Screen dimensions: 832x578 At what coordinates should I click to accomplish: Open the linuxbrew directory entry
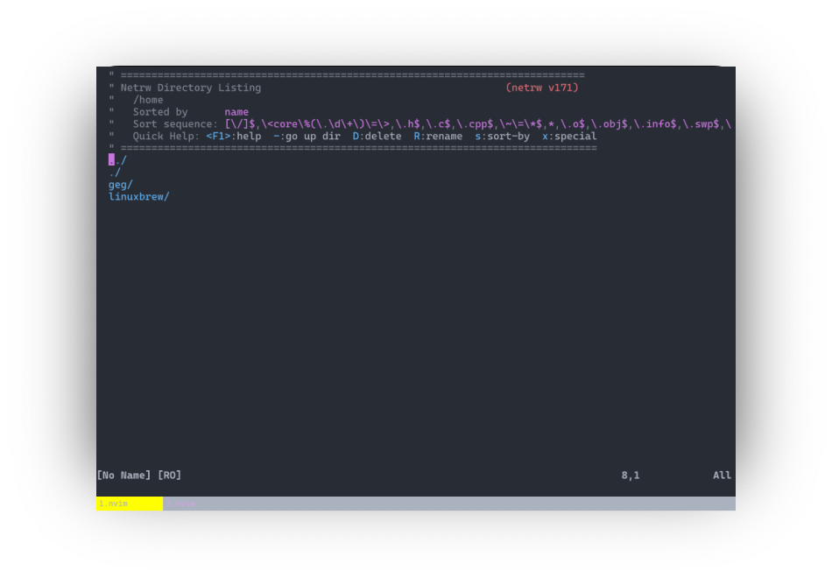[x=137, y=196]
